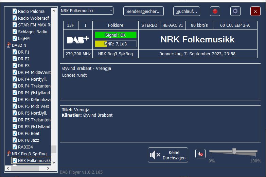Click the 13F channel cell
The width and height of the screenshot is (266, 177).
click(x=71, y=25)
